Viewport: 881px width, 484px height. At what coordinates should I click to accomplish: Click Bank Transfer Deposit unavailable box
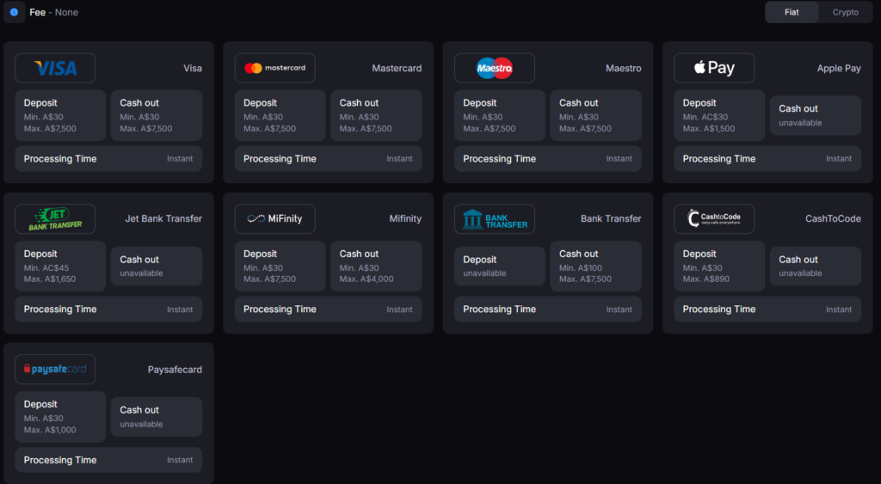click(500, 267)
